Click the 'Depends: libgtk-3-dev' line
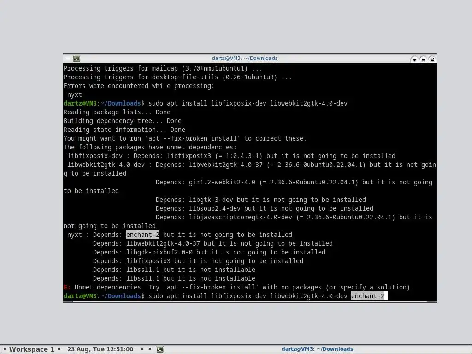 point(261,200)
